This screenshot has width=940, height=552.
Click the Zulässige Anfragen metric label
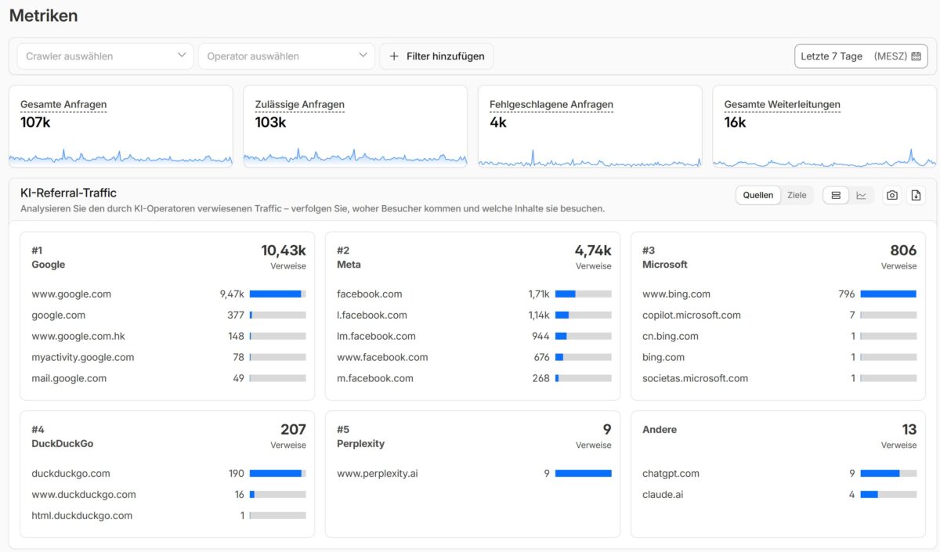[300, 104]
